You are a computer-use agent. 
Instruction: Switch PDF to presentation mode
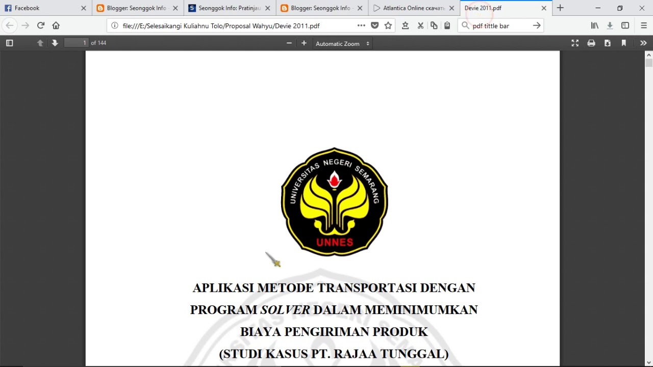(x=575, y=43)
